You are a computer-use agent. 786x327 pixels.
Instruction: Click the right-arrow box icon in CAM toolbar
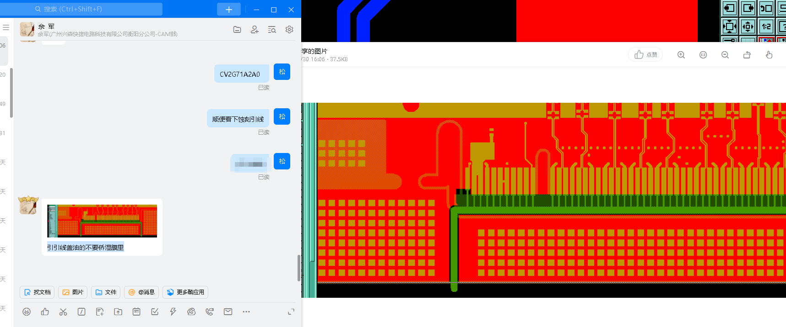748,8
